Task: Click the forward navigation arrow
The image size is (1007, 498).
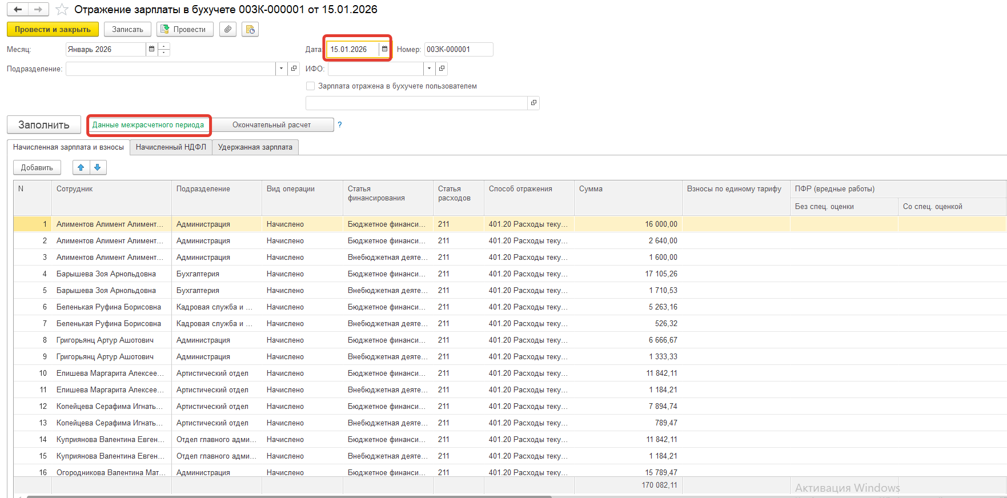Action: pos(38,10)
